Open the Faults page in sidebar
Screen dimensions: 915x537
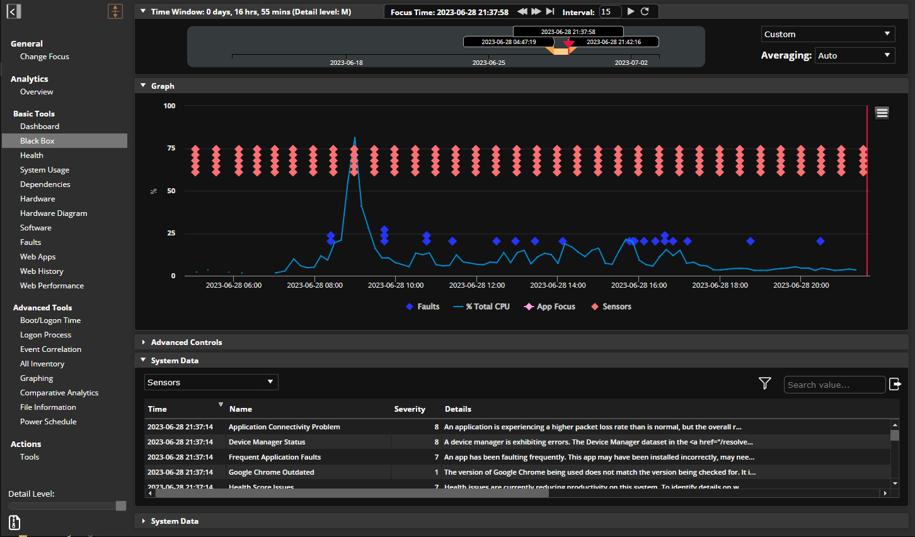tap(31, 242)
